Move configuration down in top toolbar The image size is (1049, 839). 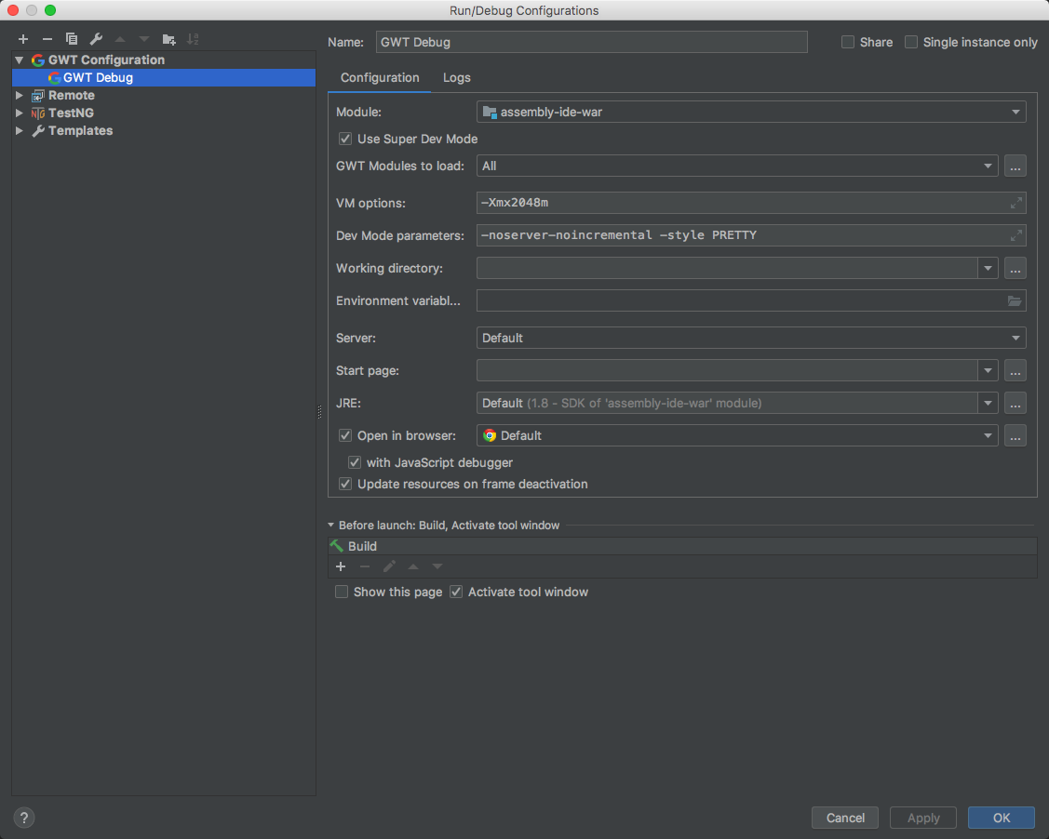coord(144,39)
